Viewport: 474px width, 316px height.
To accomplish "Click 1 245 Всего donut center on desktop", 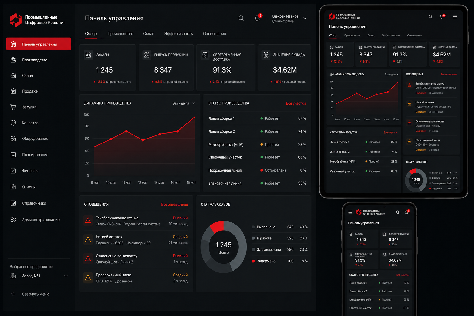I will [224, 248].
